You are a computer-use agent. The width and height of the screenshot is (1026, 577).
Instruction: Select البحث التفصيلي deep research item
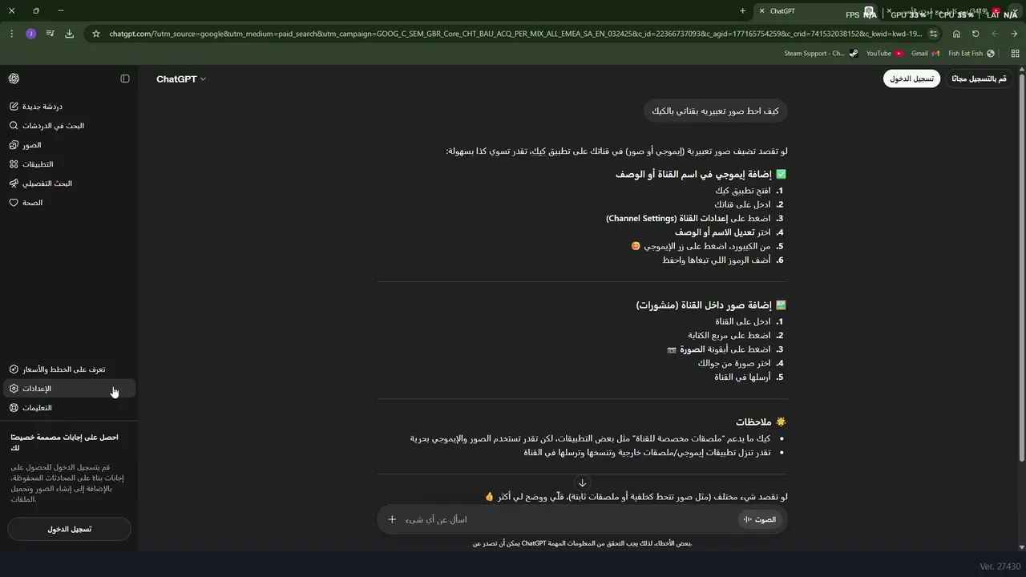69,184
